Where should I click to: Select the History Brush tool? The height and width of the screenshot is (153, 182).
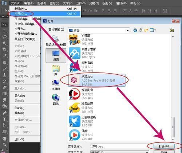[5, 81]
